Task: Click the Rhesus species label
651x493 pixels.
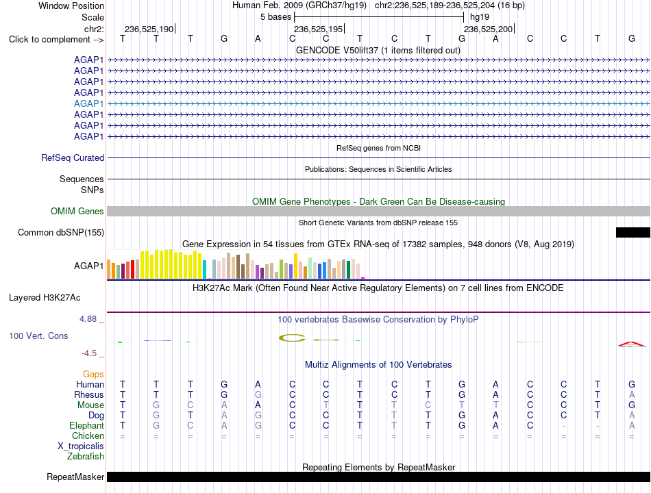Action: (89, 394)
